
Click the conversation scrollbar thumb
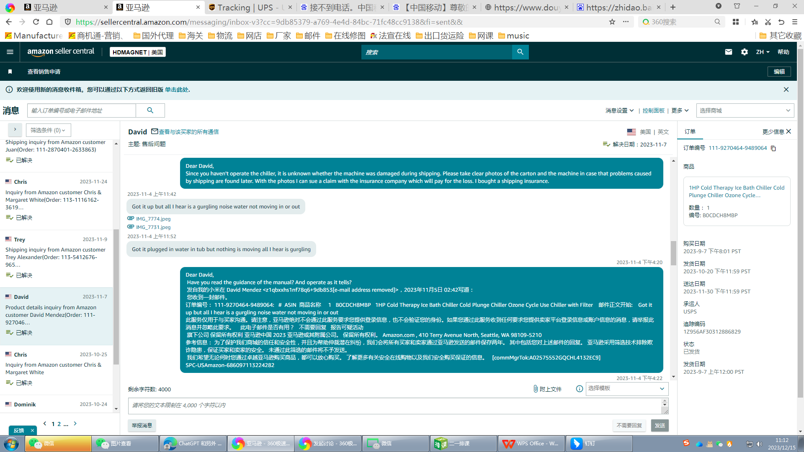(x=673, y=253)
